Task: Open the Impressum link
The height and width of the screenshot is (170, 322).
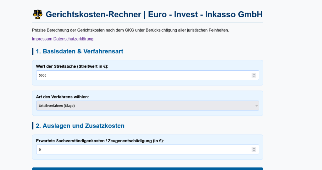Action: (42, 39)
